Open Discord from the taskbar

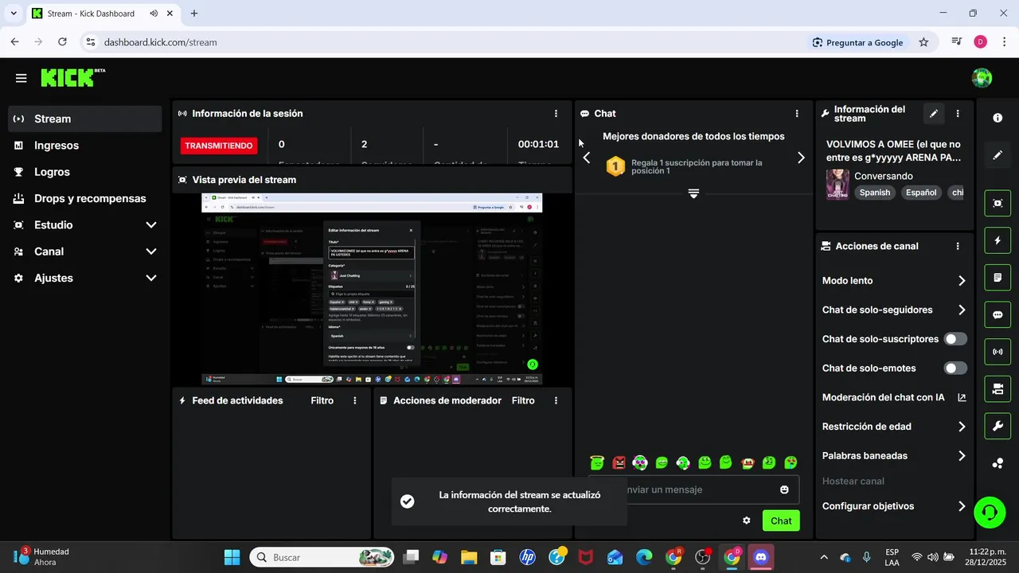(760, 557)
